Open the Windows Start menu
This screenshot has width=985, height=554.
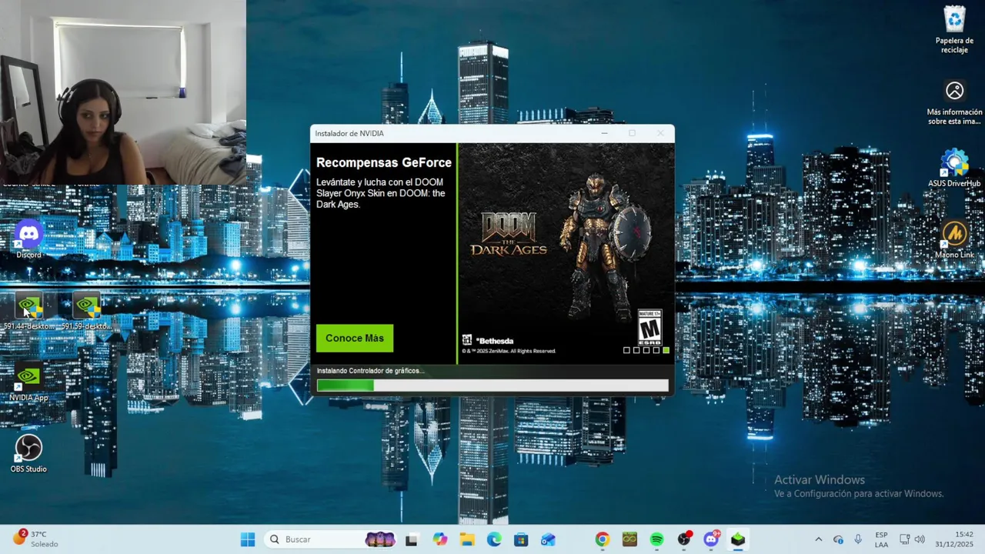[248, 539]
